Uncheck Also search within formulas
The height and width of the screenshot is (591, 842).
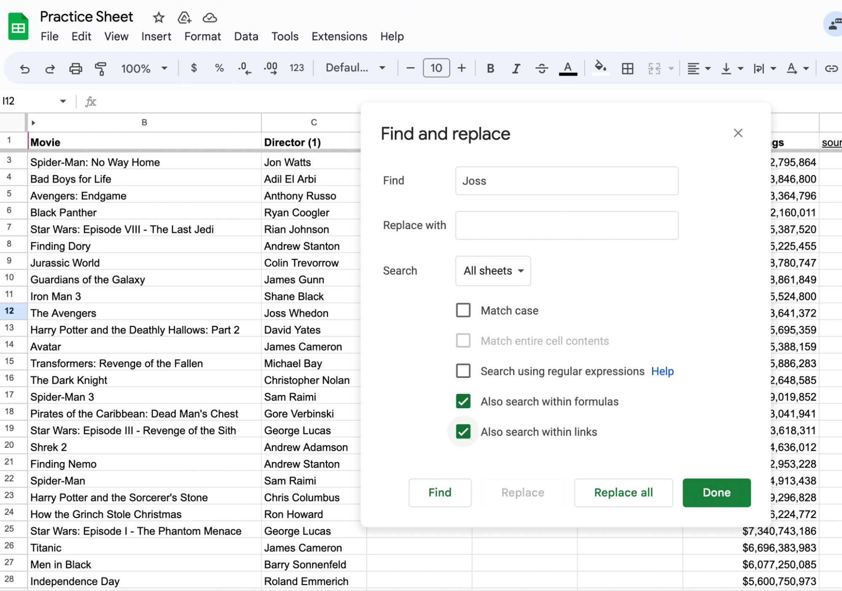click(463, 401)
